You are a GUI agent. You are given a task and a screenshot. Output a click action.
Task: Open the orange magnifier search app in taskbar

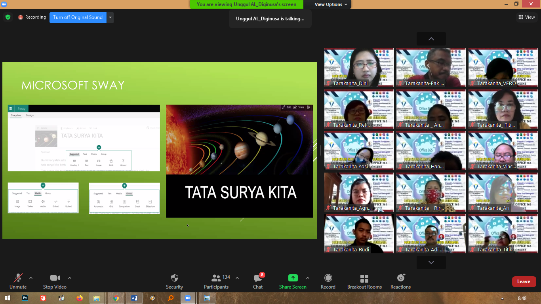171,298
